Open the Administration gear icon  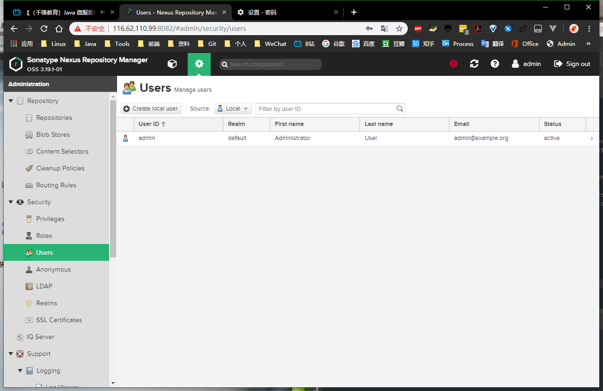(199, 64)
